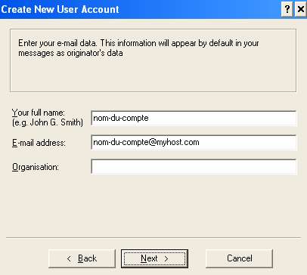Click the '(e.g. John G. Smith)' hint text
The image size is (307, 275).
tap(48, 122)
